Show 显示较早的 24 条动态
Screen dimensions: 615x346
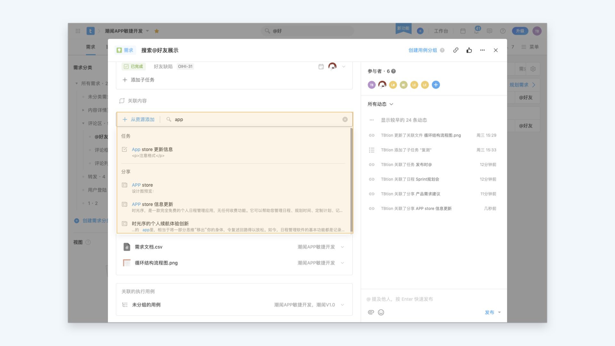tap(404, 120)
